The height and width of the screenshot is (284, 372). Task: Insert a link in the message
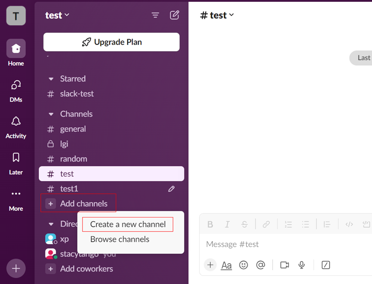pyautogui.click(x=266, y=224)
